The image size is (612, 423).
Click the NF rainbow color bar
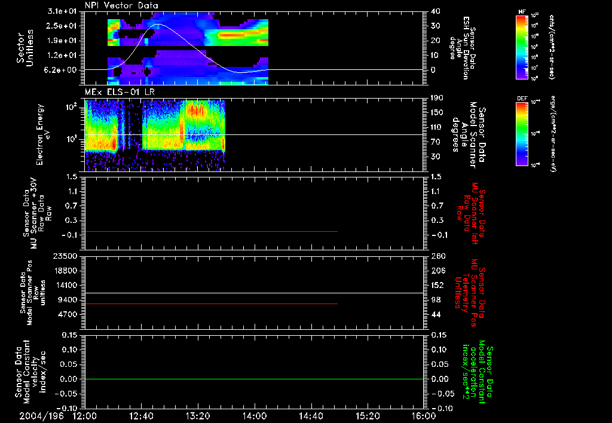click(522, 47)
